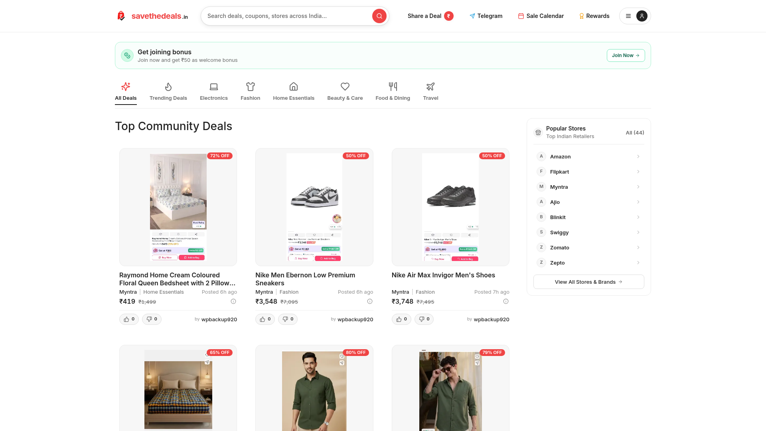Like the Nike Ebernon sneakers deal
Screen dimensions: 766x431
(x=265, y=319)
